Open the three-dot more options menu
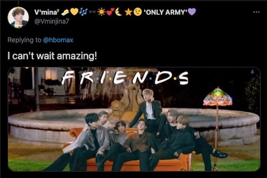The height and width of the screenshot is (178, 267). pyautogui.click(x=256, y=12)
